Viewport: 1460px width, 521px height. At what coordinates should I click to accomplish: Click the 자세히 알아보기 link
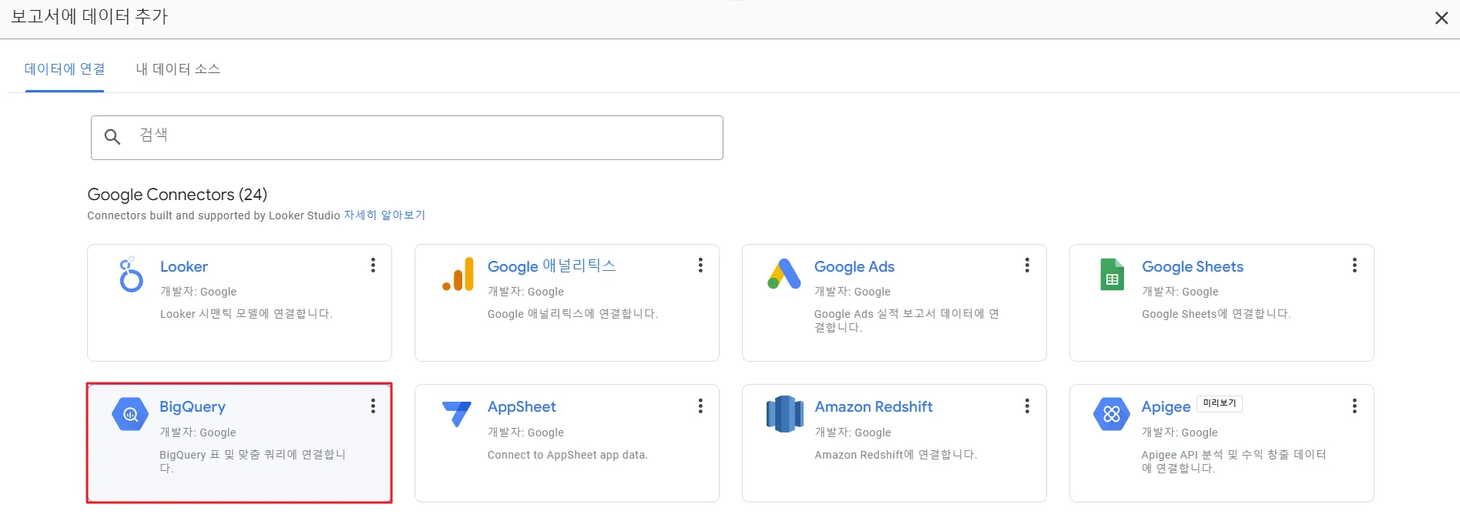[384, 215]
